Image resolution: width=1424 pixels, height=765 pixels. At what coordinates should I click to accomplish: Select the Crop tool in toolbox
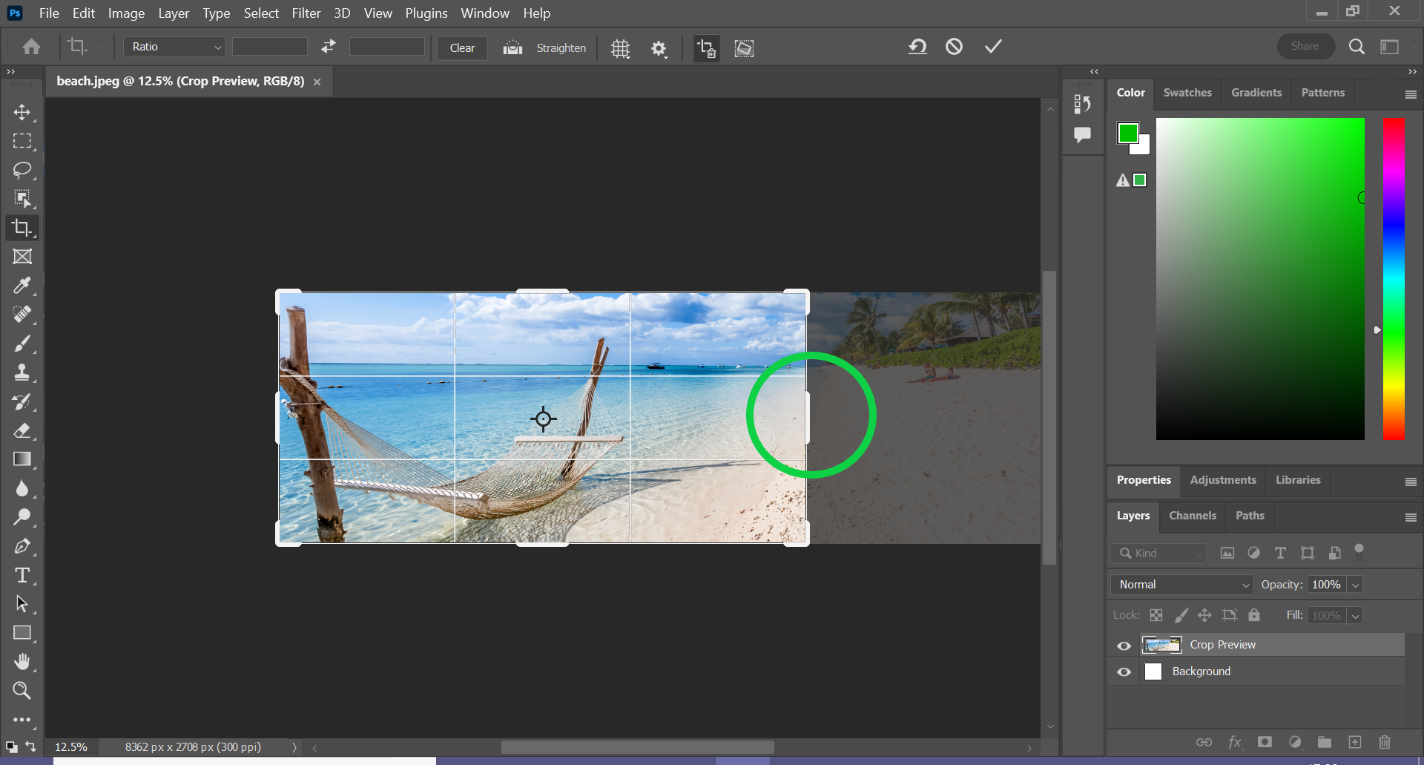pyautogui.click(x=22, y=228)
